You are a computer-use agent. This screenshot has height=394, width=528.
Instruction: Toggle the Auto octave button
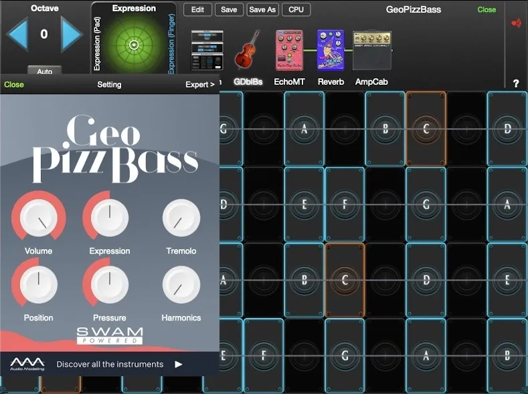[44, 71]
